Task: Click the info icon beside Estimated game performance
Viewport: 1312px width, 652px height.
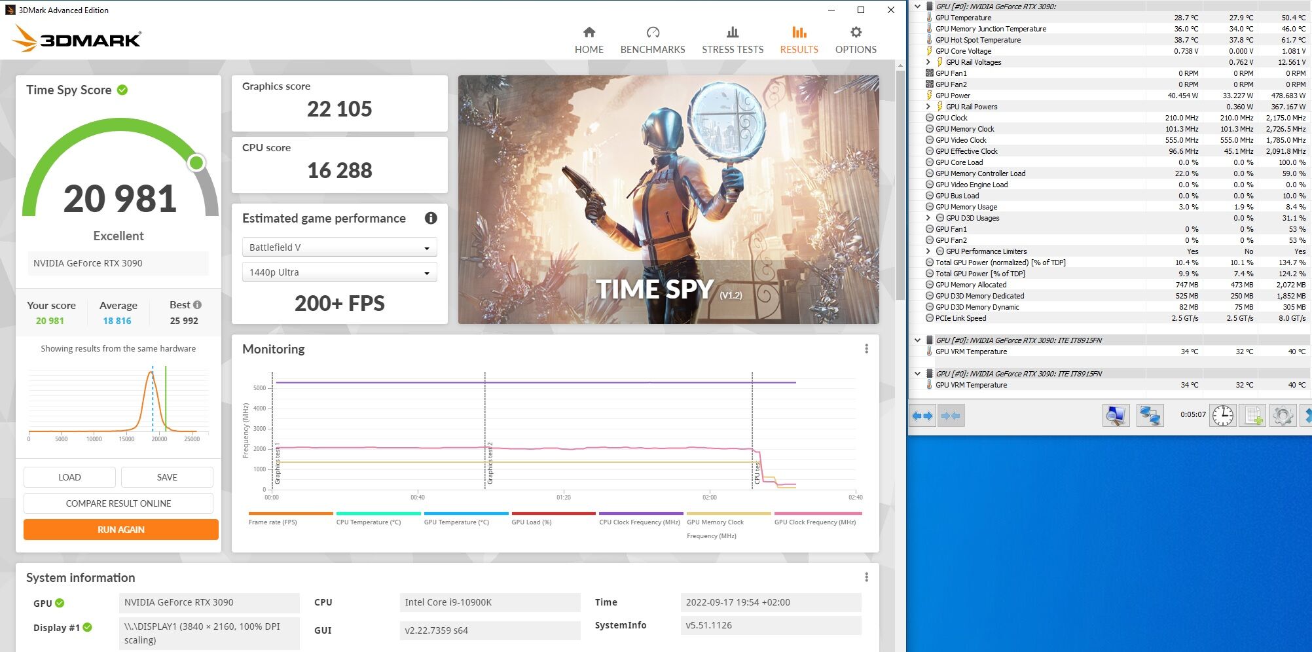Action: coord(431,218)
